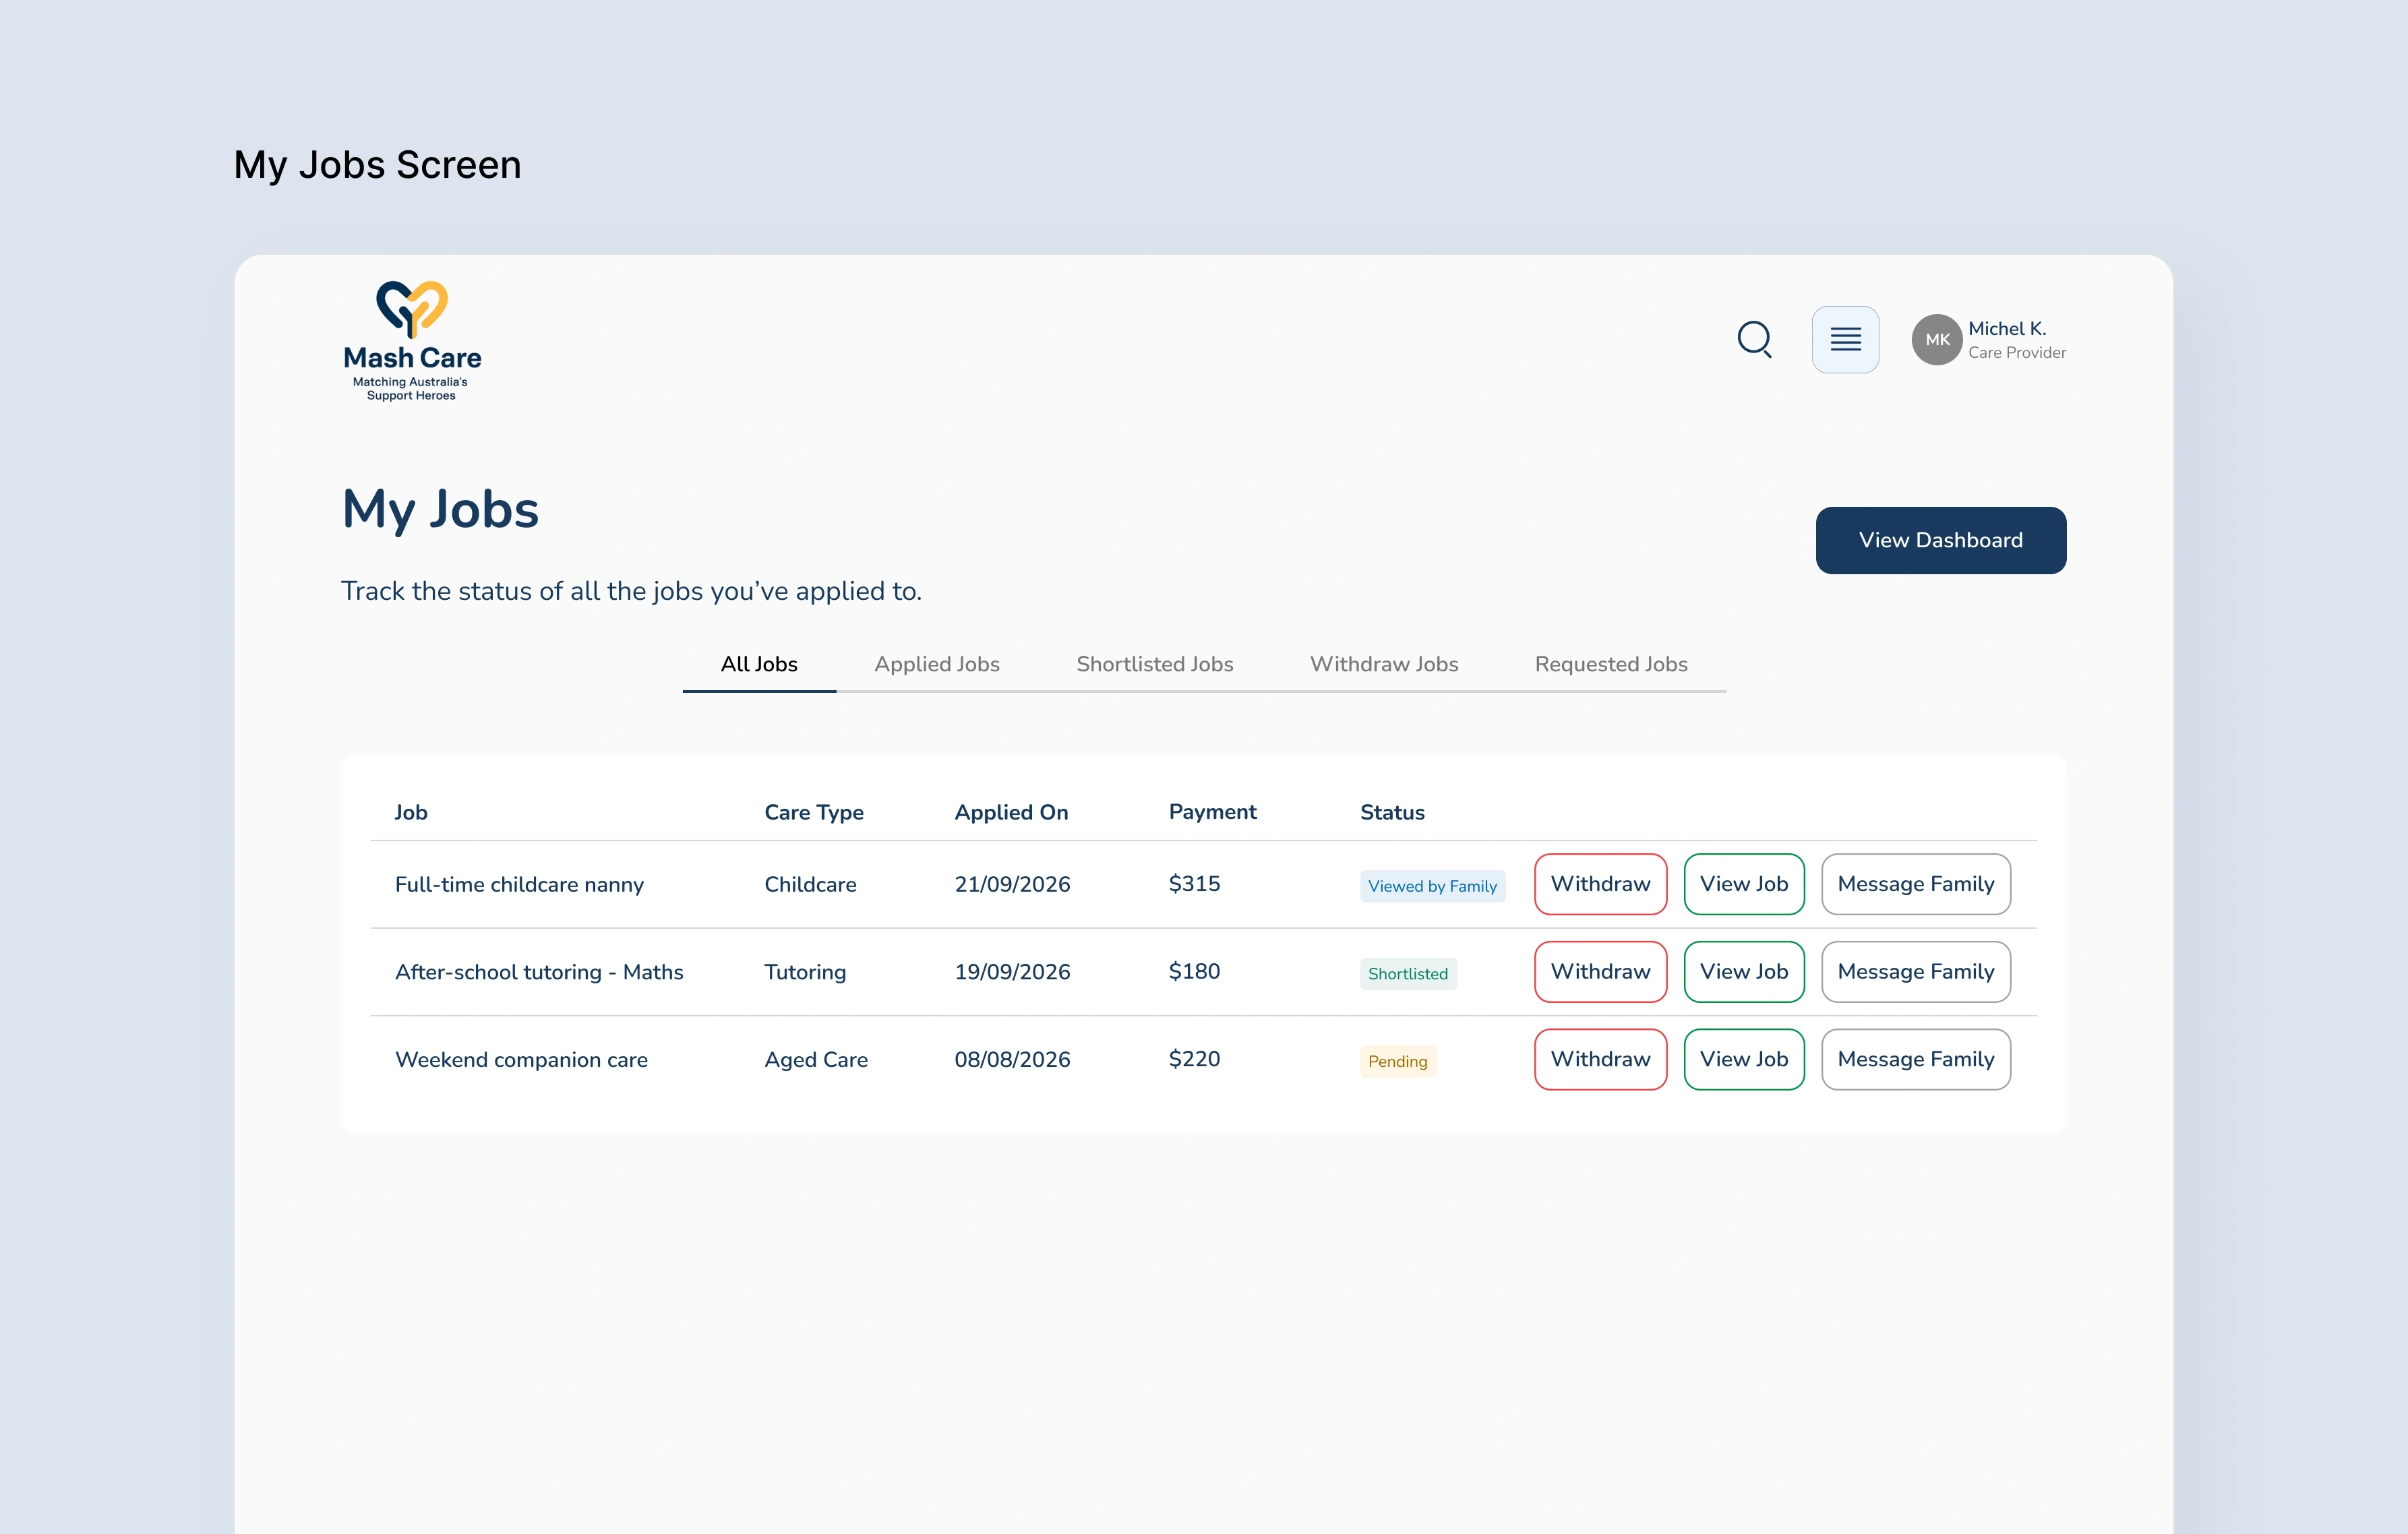The width and height of the screenshot is (2408, 1534).
Task: Click the Job column header
Action: [x=410, y=812]
